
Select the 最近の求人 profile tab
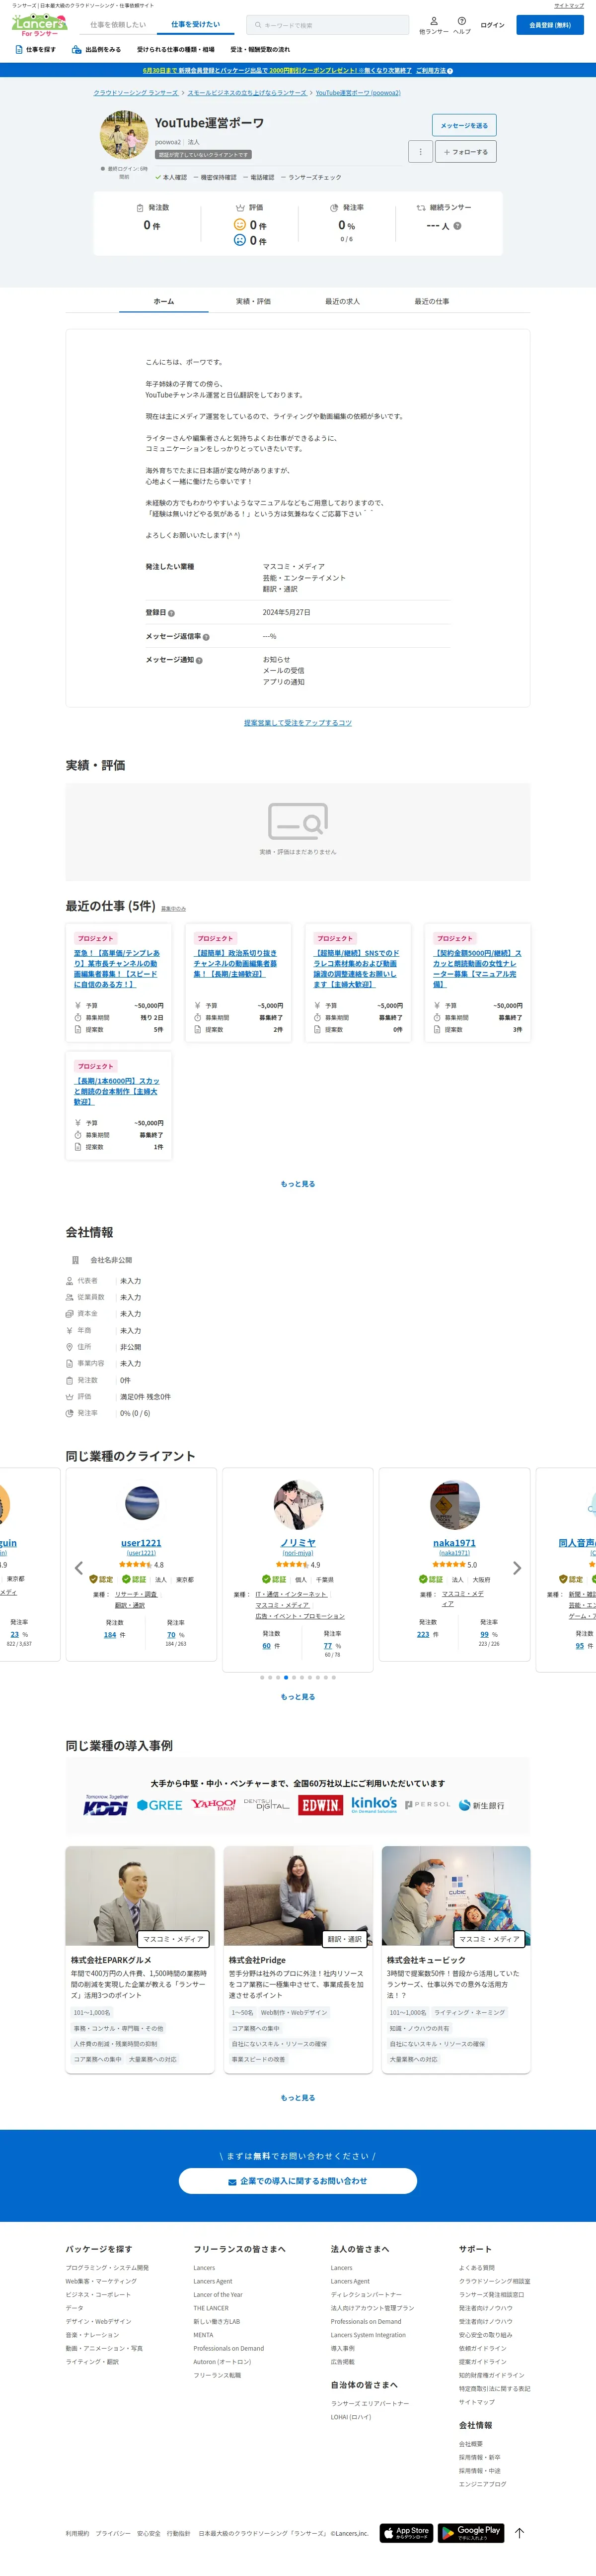(x=342, y=301)
